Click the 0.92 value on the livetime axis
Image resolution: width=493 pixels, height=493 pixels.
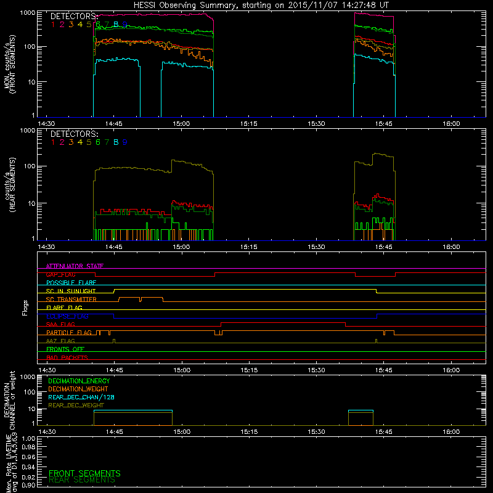[28, 477]
